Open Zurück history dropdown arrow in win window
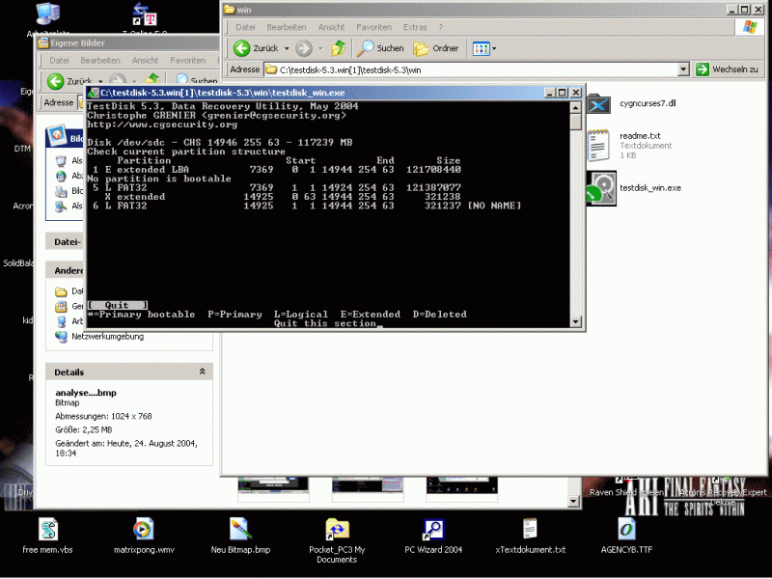The height and width of the screenshot is (579, 772). click(287, 48)
